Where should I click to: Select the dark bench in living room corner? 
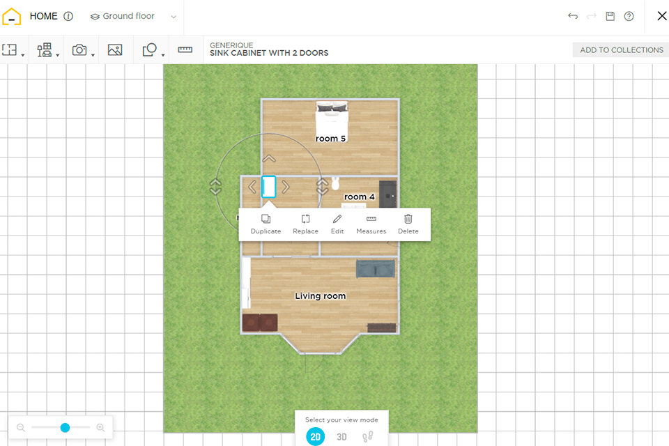click(382, 328)
